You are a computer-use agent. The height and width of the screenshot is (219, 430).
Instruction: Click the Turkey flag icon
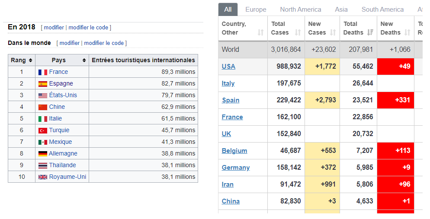coord(42,130)
